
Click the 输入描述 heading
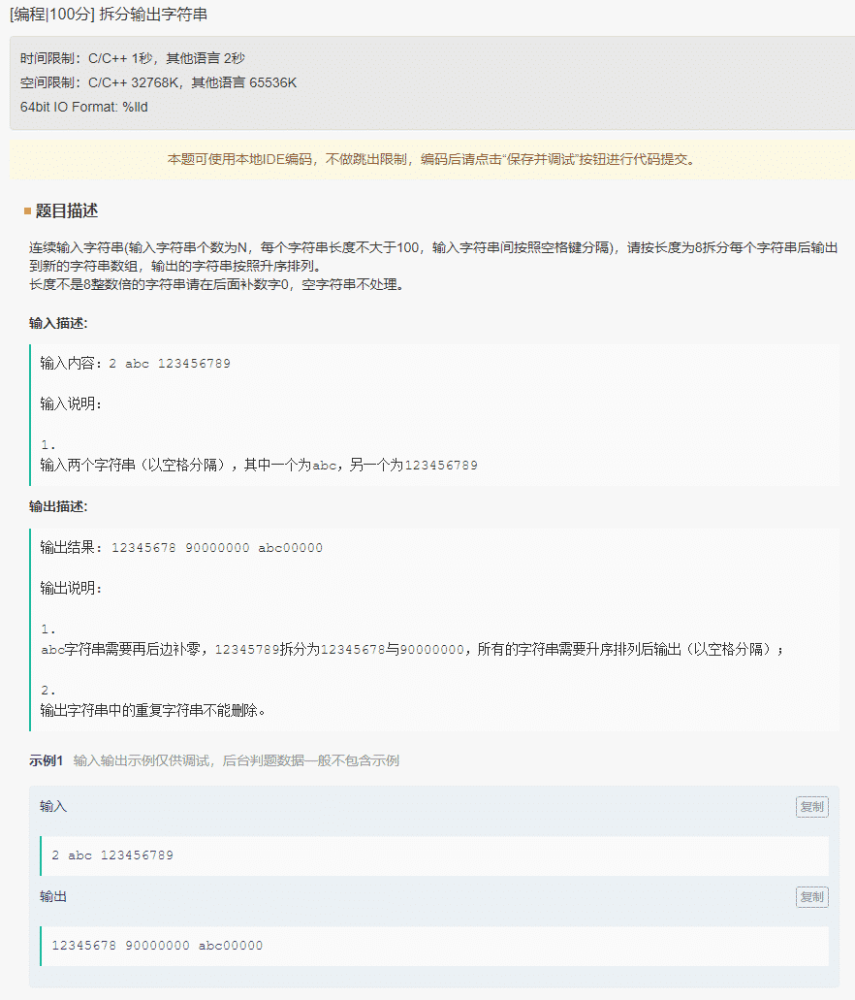pyautogui.click(x=58, y=323)
